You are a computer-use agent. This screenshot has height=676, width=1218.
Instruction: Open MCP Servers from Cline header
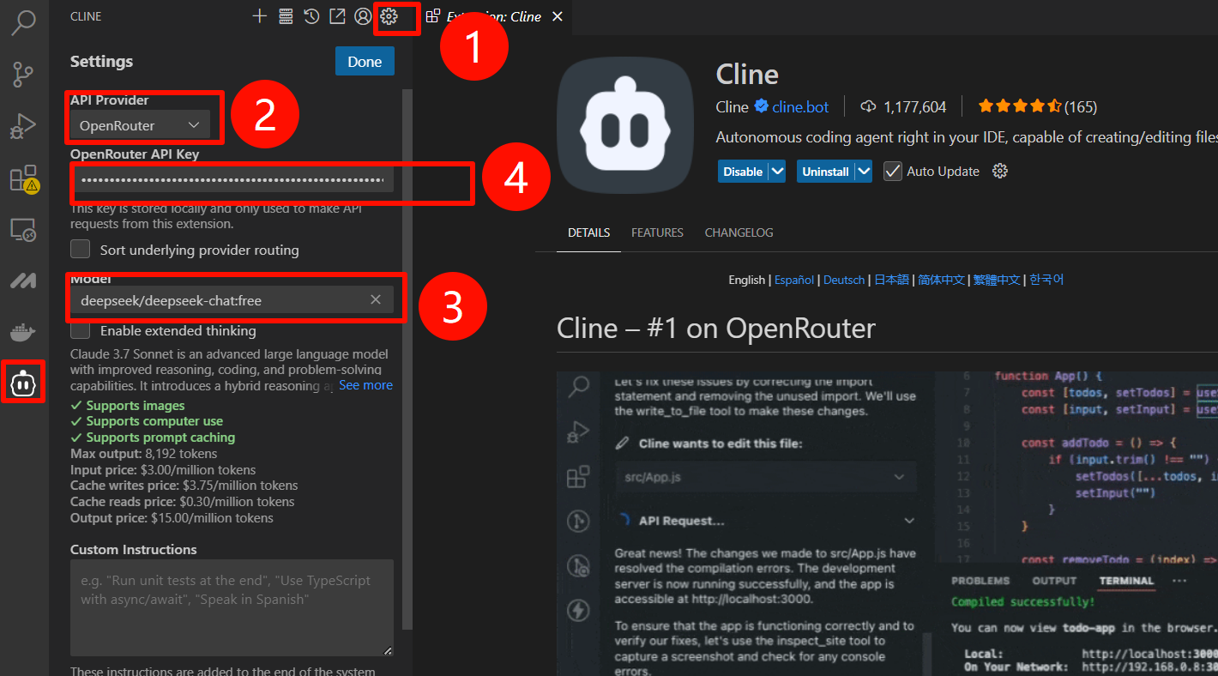286,16
